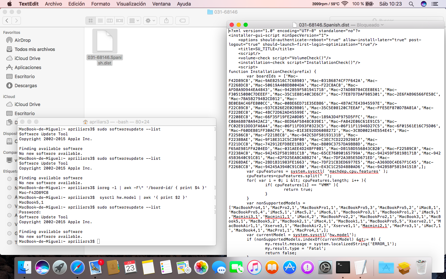Click the Finder Share button

pyautogui.click(x=167, y=21)
